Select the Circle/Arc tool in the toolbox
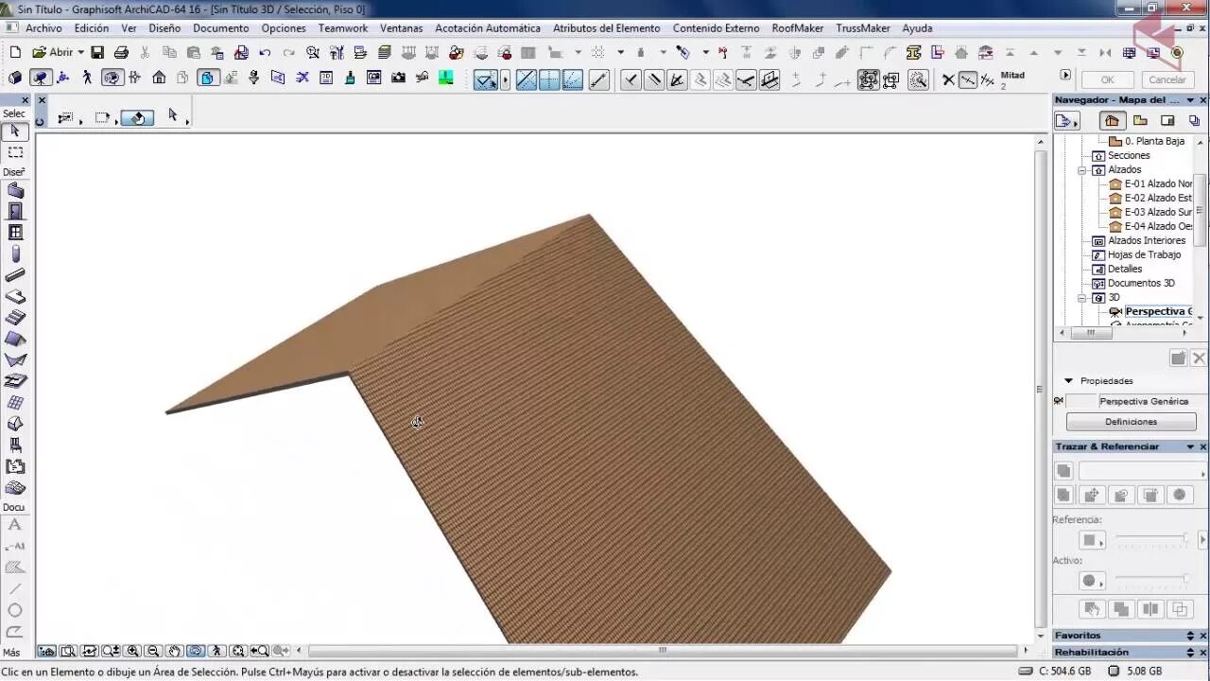1210x681 pixels. pyautogui.click(x=15, y=611)
